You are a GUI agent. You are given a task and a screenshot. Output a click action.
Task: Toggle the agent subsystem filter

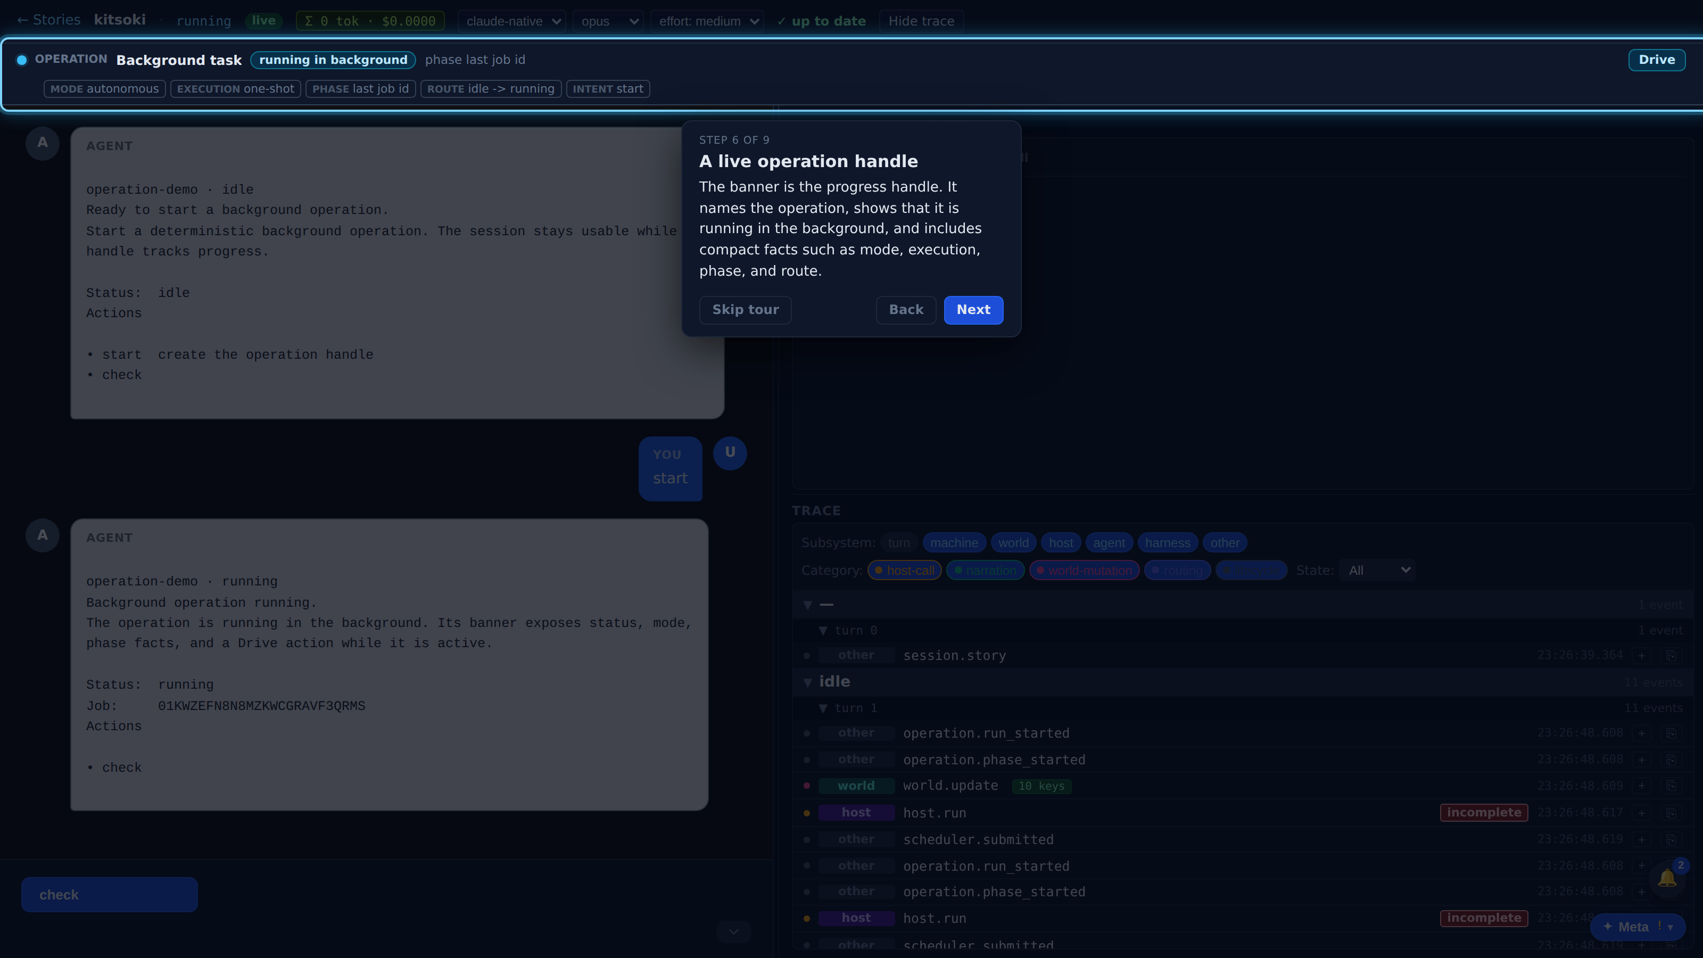[x=1109, y=543]
